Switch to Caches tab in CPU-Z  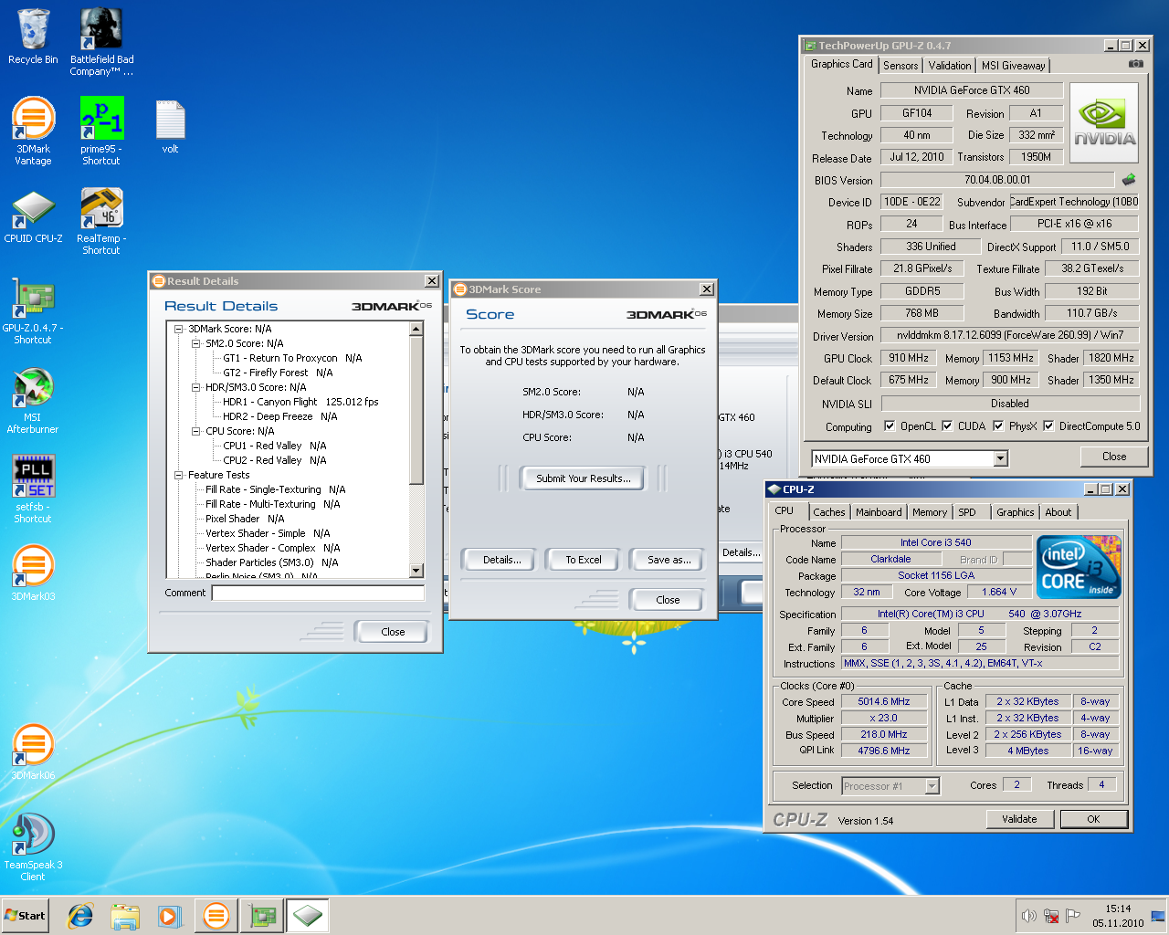pos(829,512)
